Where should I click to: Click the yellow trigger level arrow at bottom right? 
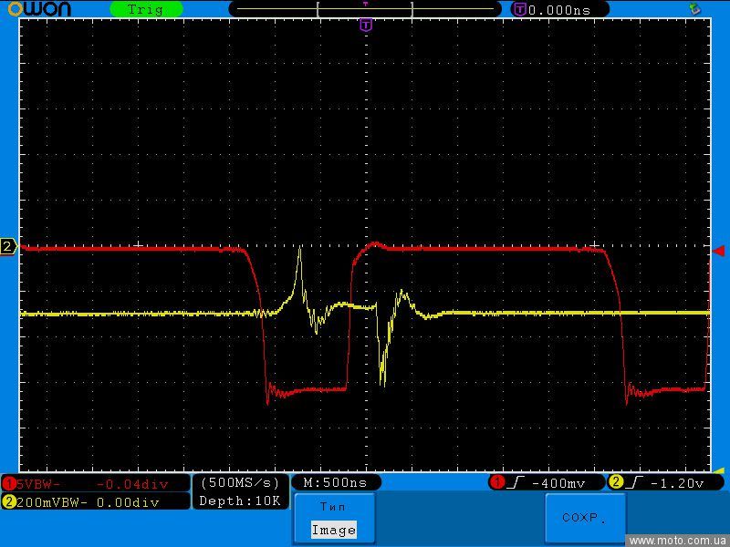click(719, 471)
